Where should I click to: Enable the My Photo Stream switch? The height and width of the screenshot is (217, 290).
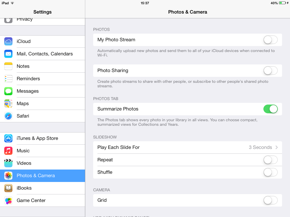(270, 40)
